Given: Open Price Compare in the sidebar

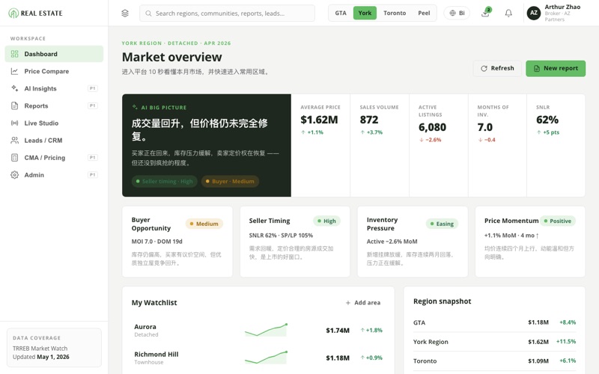Looking at the screenshot, I should (x=54, y=71).
